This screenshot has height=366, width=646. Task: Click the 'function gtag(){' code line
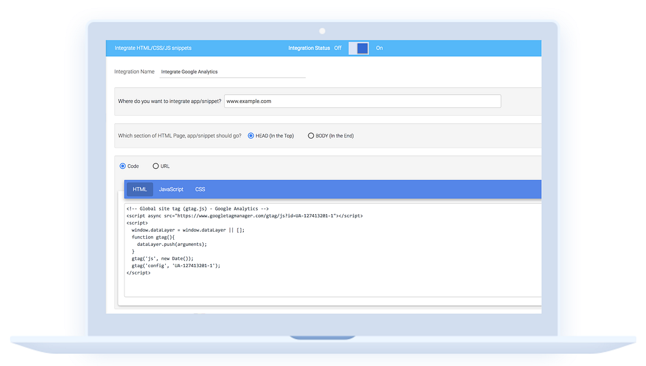click(x=153, y=237)
